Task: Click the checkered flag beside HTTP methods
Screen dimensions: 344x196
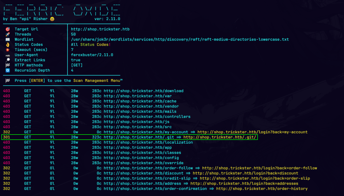Action: (x=7, y=65)
